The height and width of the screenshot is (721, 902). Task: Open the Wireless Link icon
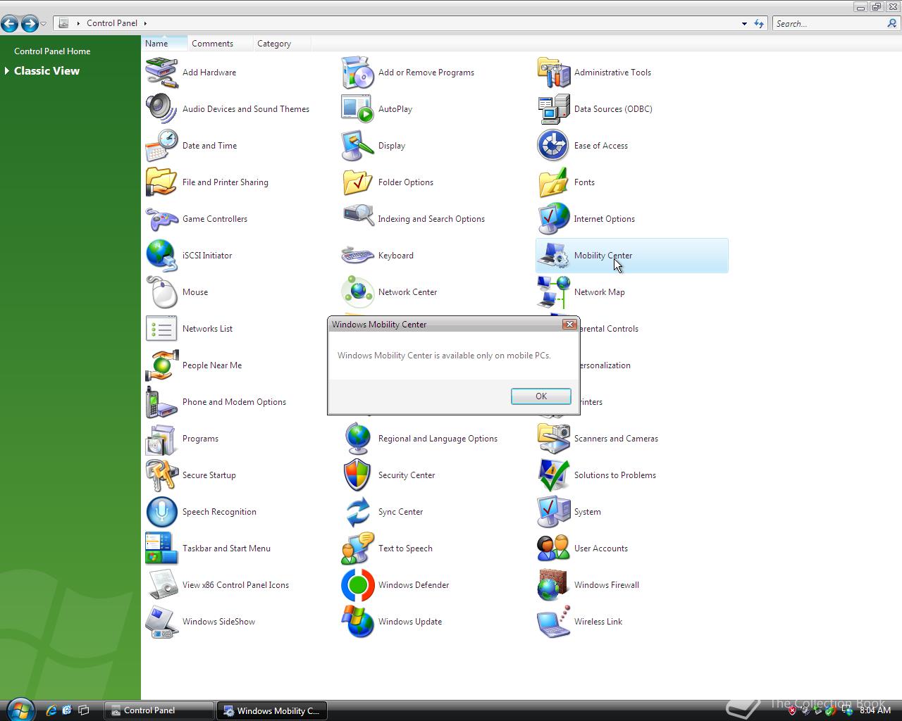pyautogui.click(x=553, y=622)
